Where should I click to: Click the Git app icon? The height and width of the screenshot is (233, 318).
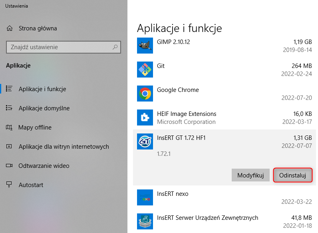tap(145, 70)
